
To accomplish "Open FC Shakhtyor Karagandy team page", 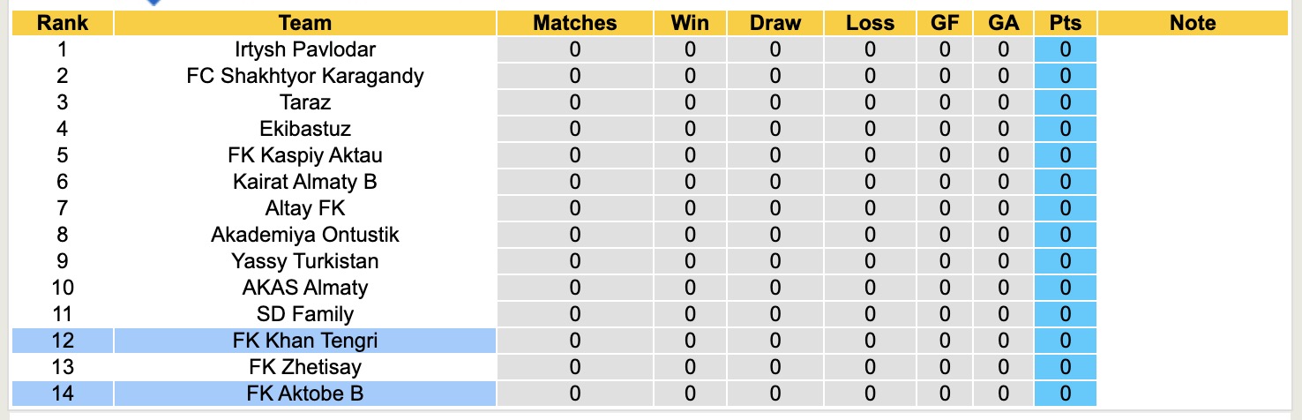I will (x=305, y=76).
